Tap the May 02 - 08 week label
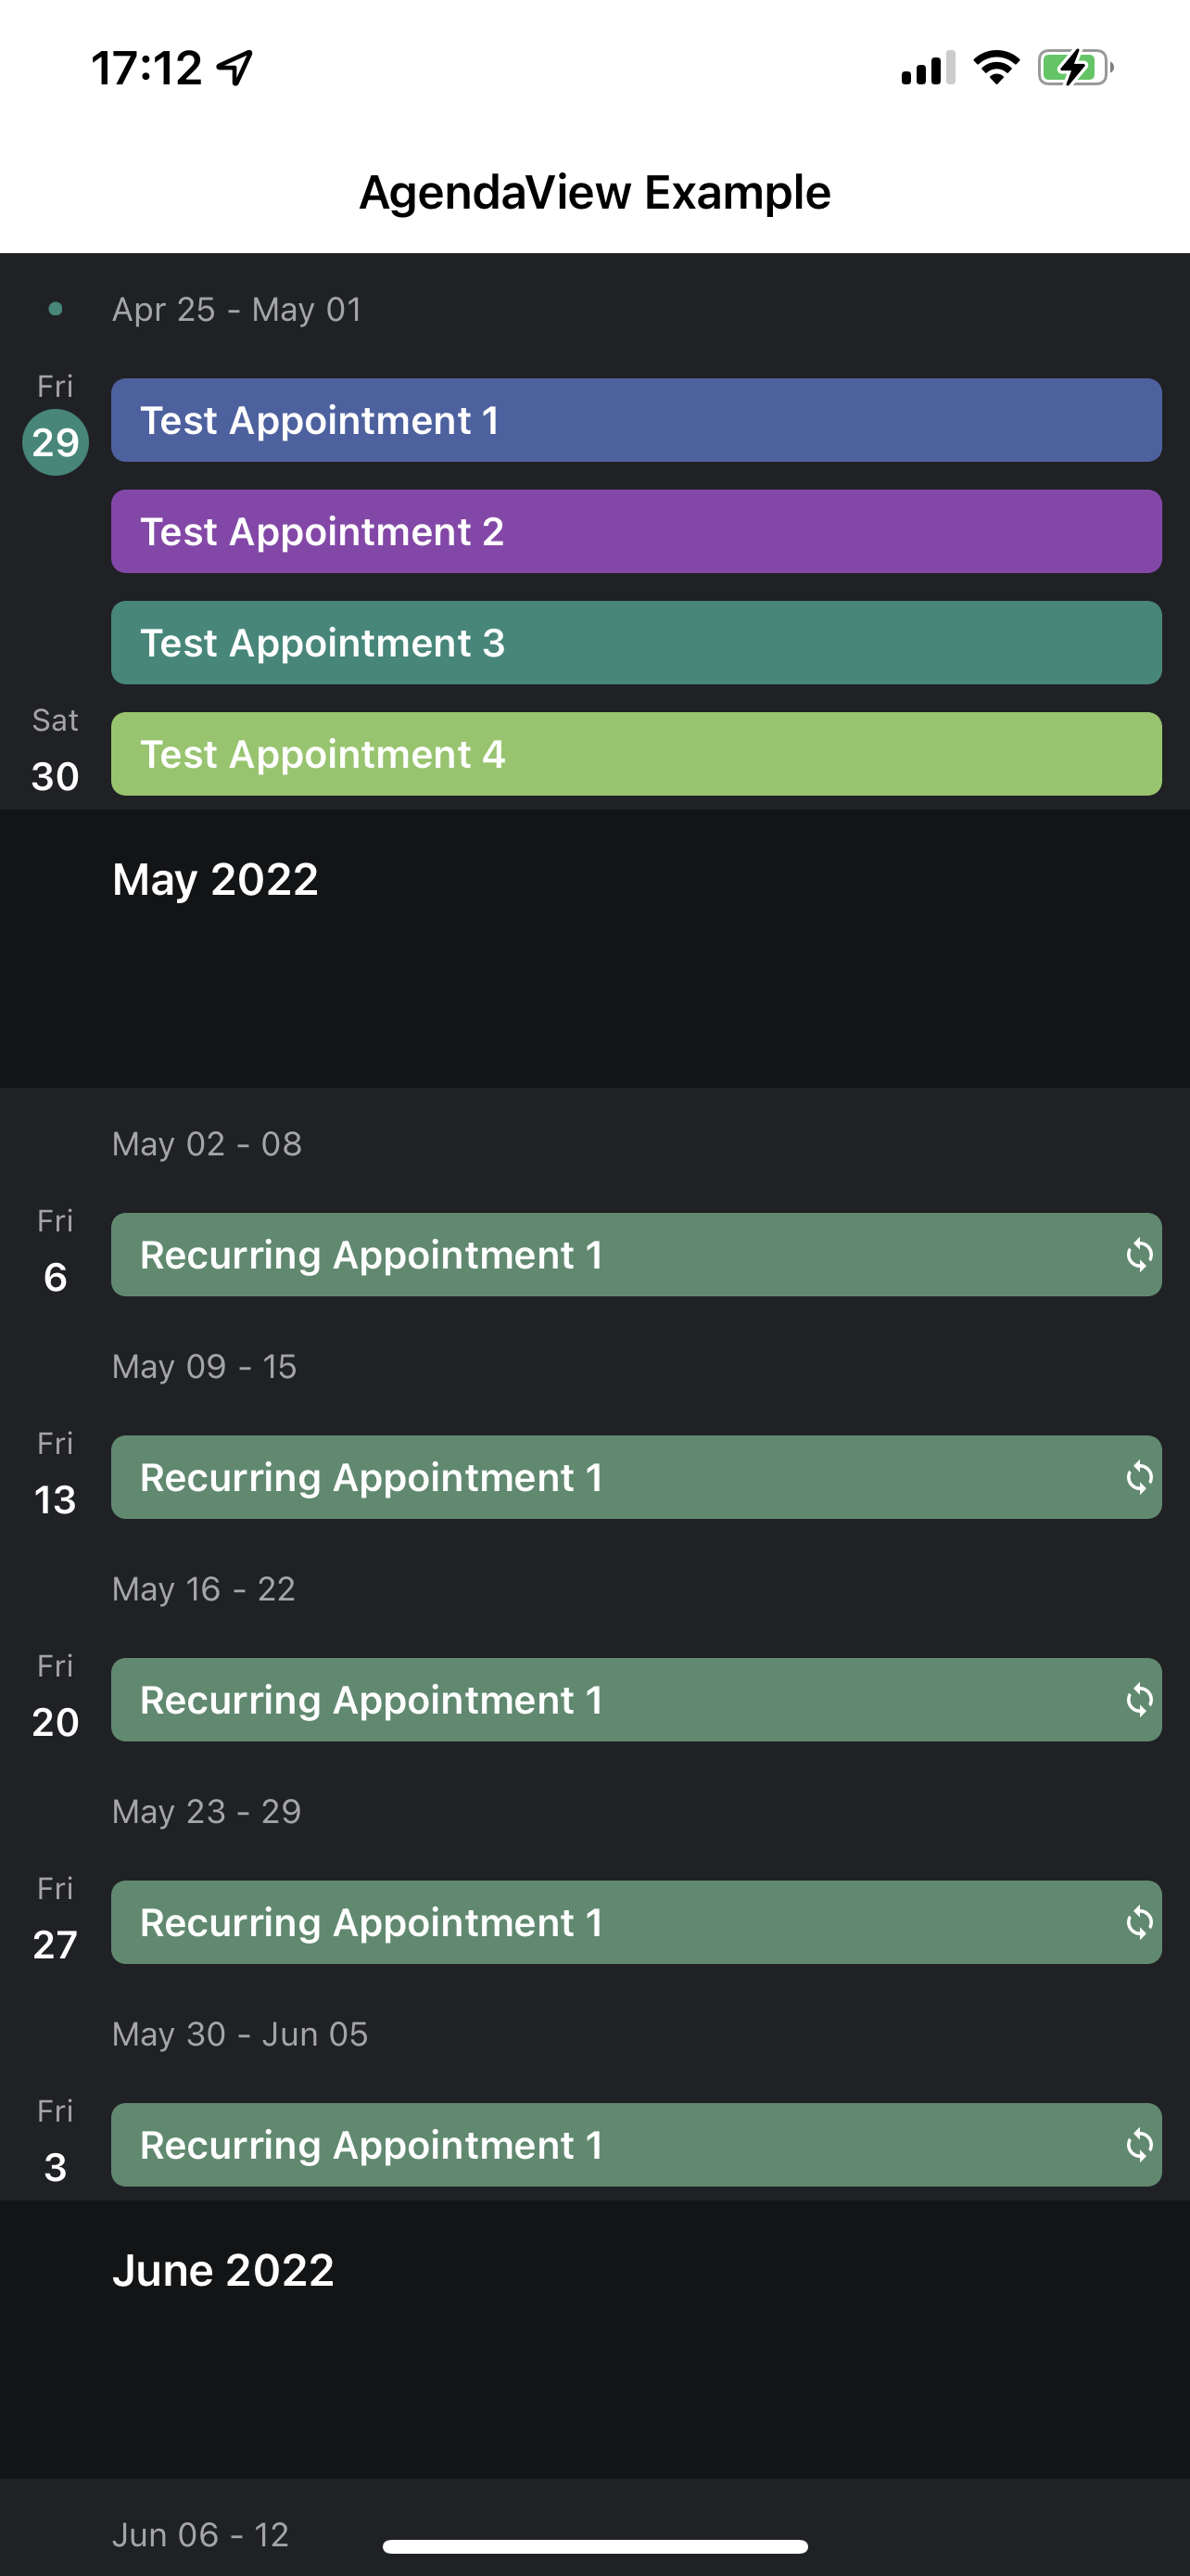Viewport: 1190px width, 2576px height. click(207, 1144)
